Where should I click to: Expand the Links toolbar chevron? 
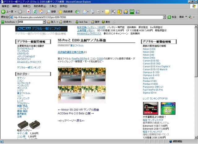click(186, 17)
